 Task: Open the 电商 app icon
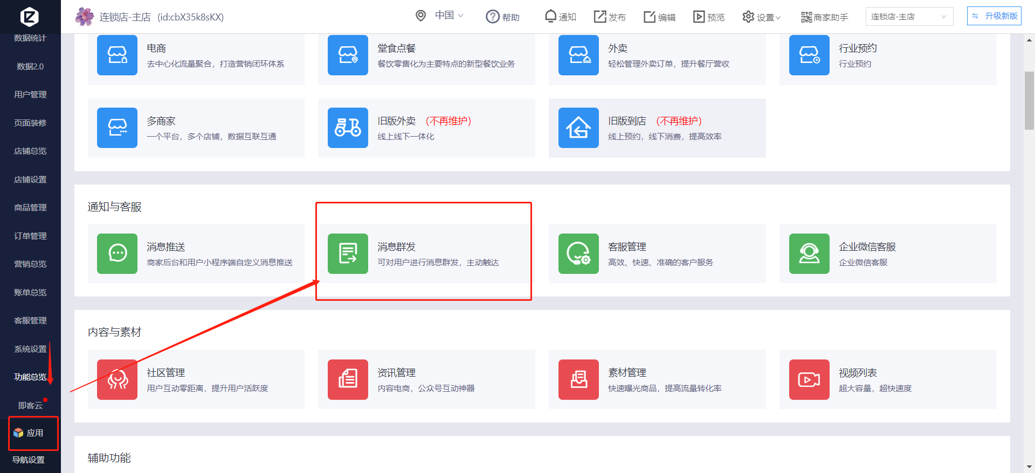pos(117,55)
